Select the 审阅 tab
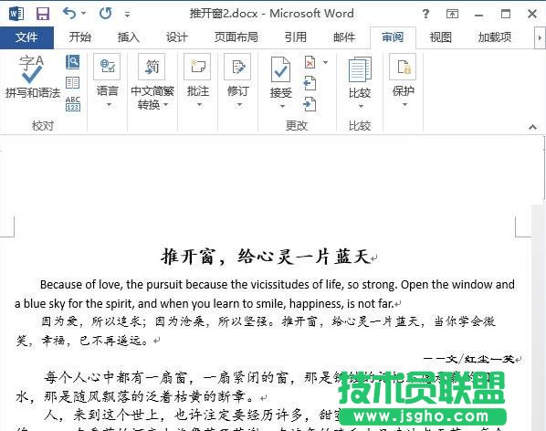 [393, 37]
